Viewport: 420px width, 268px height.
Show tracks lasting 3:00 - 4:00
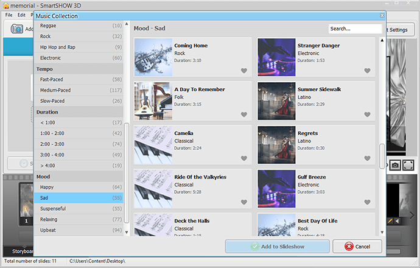tap(79, 155)
